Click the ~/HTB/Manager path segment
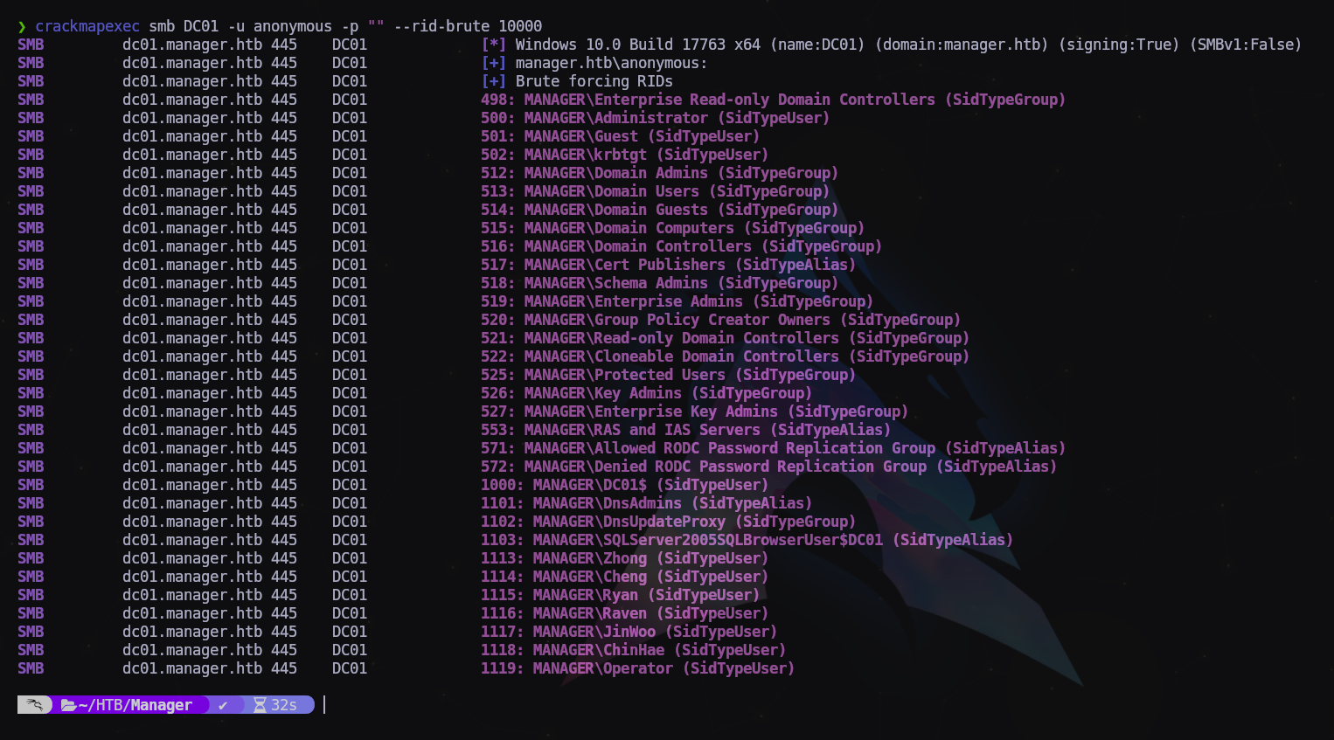The width and height of the screenshot is (1334, 740). coord(135,705)
